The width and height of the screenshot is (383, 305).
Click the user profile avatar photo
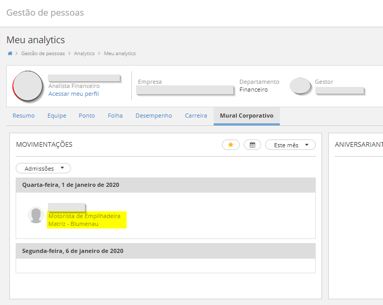pos(28,86)
